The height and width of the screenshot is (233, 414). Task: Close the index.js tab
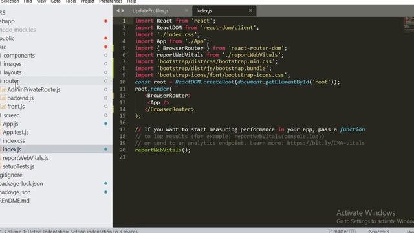pyautogui.click(x=250, y=10)
